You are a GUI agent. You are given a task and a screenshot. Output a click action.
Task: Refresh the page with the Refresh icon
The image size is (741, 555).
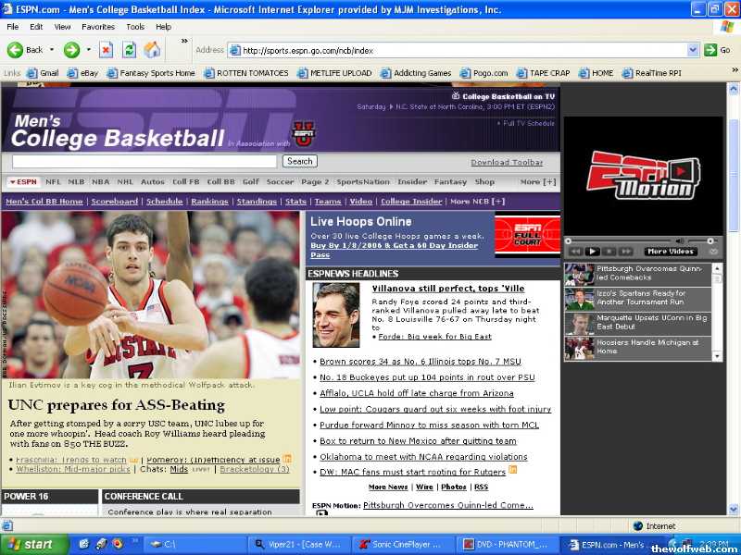click(x=129, y=50)
